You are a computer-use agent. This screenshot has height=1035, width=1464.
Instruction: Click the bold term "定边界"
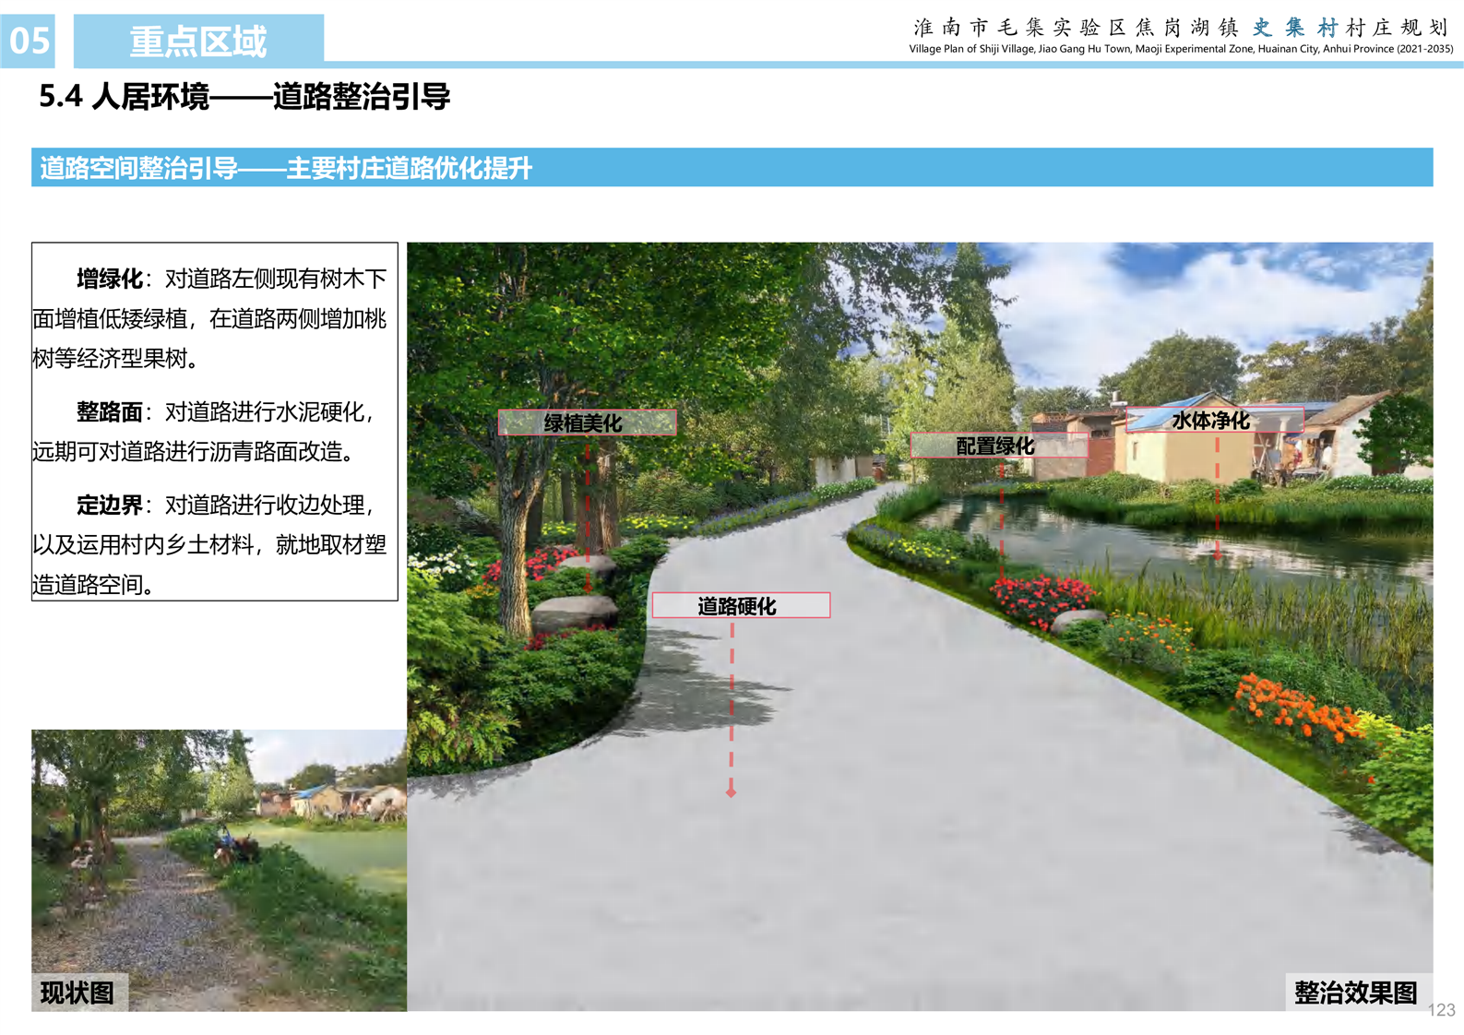point(109,505)
